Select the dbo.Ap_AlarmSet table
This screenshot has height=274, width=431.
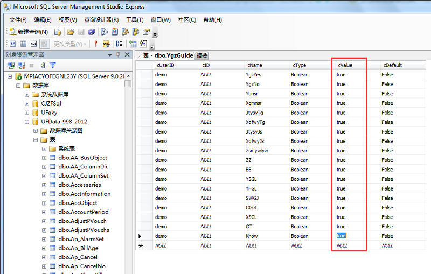[x=81, y=239]
